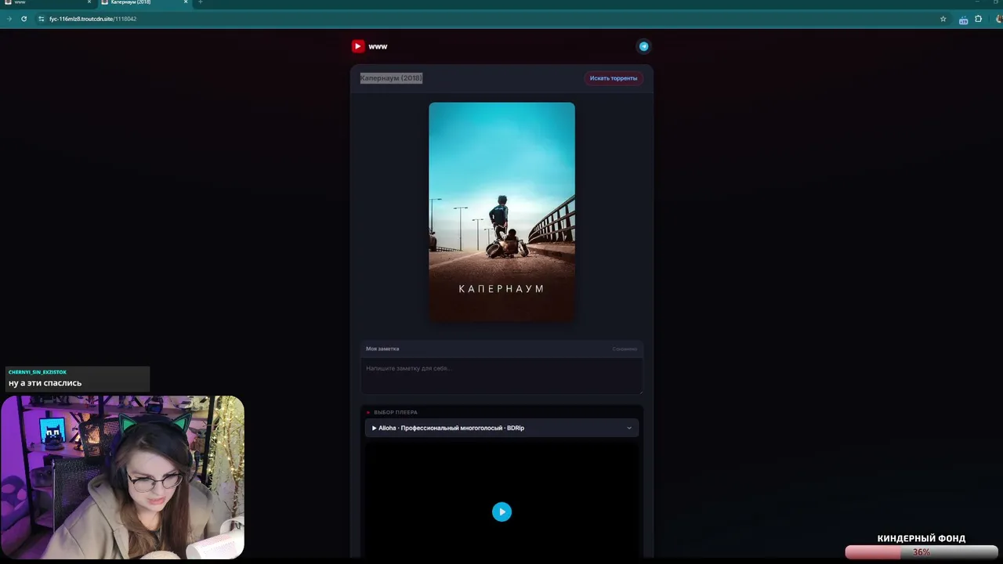Viewport: 1003px width, 564px height.
Task: Bookmark this page with the star icon
Action: pos(943,19)
